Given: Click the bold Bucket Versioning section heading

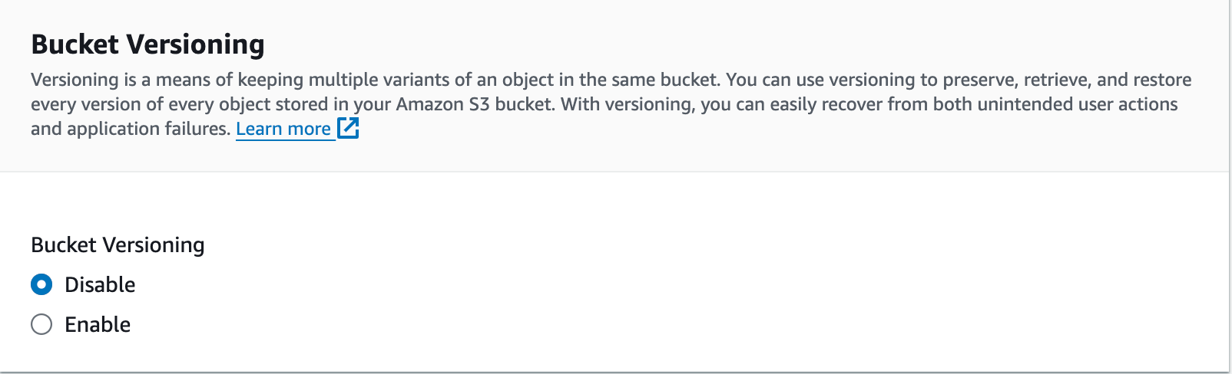Looking at the screenshot, I should click(147, 44).
